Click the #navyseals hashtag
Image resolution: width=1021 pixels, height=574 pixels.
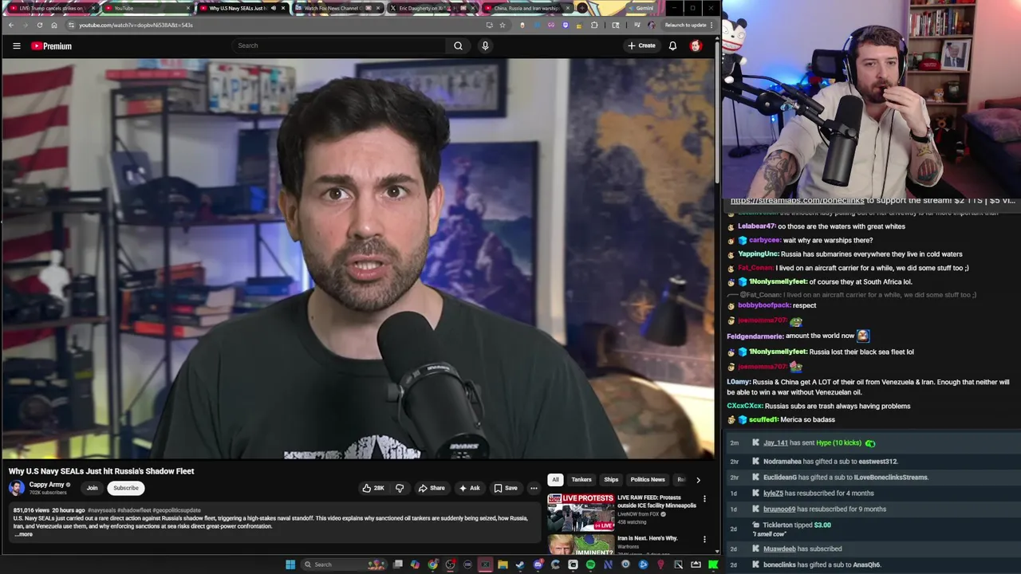101,510
